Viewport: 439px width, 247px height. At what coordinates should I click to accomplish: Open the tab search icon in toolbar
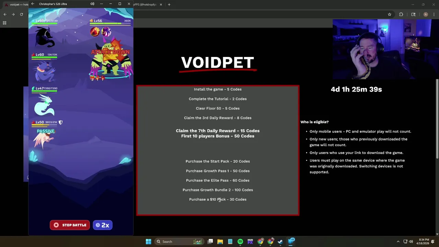point(413,14)
